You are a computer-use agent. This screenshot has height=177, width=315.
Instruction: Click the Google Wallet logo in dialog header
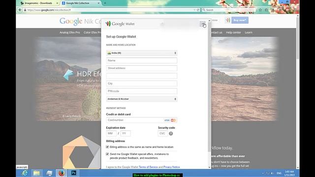click(120, 24)
